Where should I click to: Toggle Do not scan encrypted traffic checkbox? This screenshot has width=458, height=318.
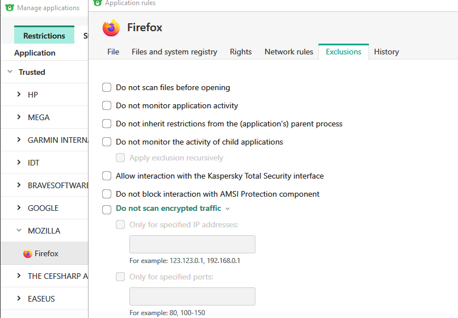click(x=107, y=209)
